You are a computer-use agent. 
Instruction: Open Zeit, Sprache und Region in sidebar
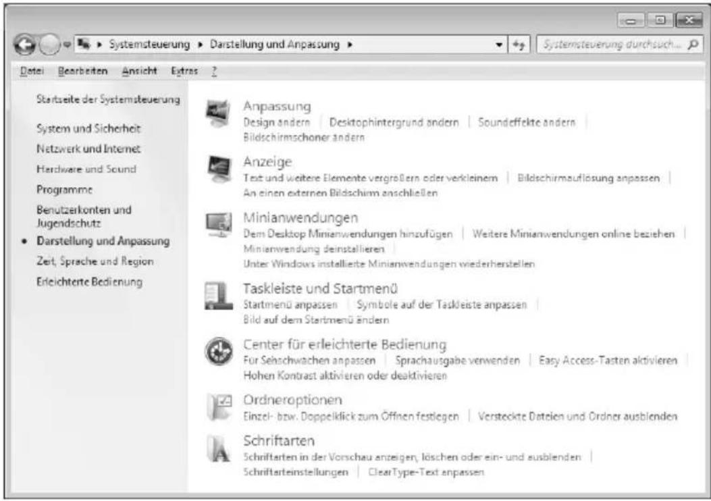95,261
